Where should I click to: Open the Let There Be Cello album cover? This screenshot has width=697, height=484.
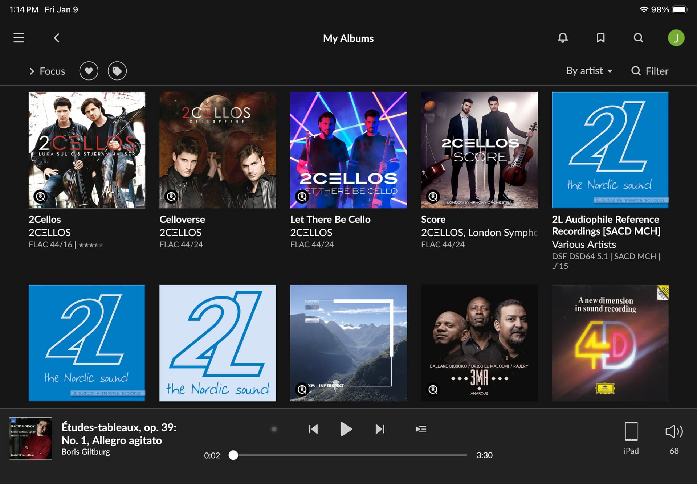pos(348,150)
